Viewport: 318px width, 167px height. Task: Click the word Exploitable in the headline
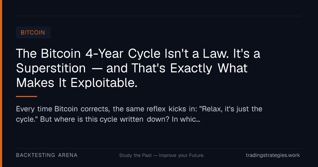coord(104,83)
